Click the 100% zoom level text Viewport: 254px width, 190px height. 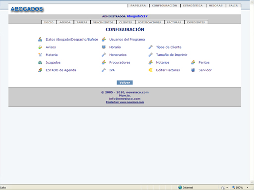(x=239, y=188)
